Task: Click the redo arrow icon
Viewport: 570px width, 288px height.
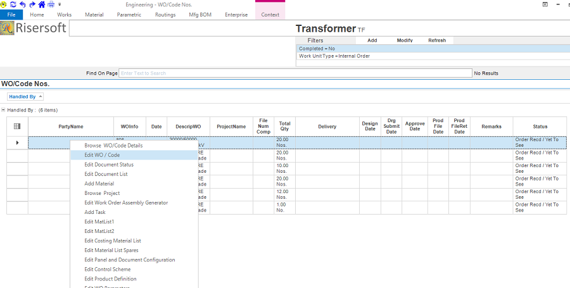Action: tap(32, 4)
